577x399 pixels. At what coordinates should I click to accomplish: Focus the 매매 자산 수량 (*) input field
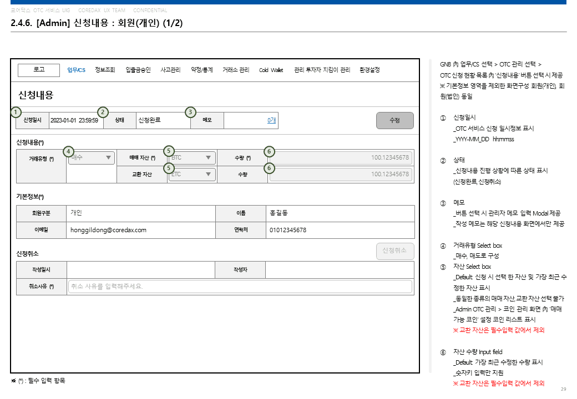click(x=341, y=157)
